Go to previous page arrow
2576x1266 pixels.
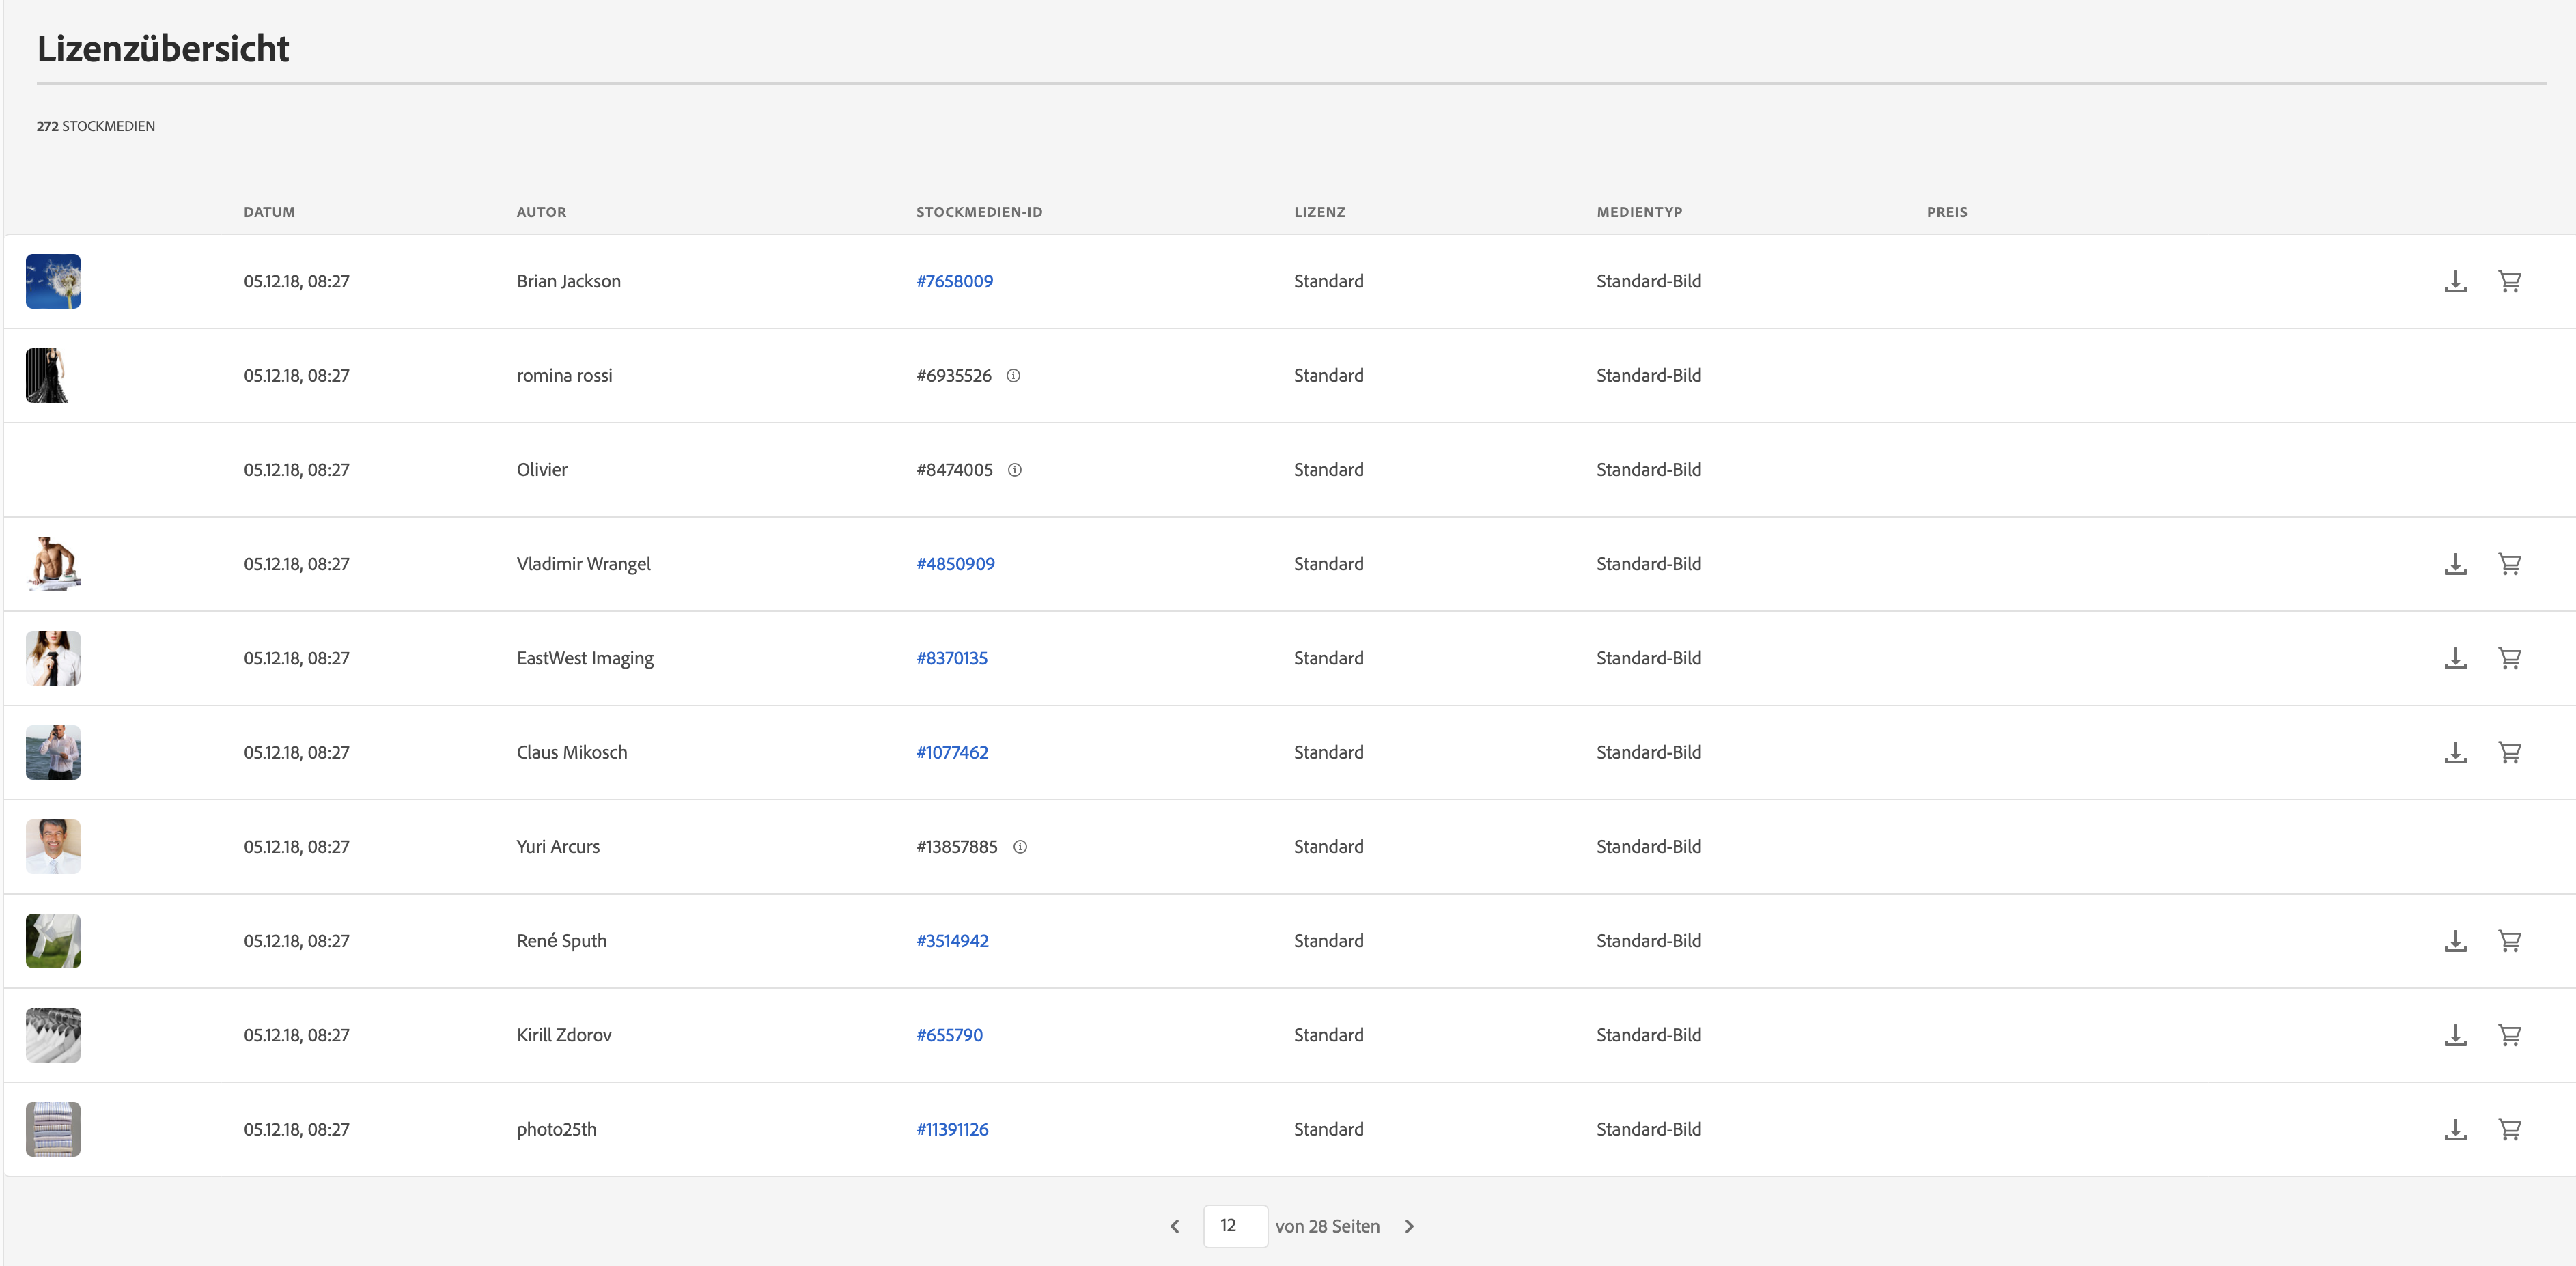(x=1175, y=1226)
